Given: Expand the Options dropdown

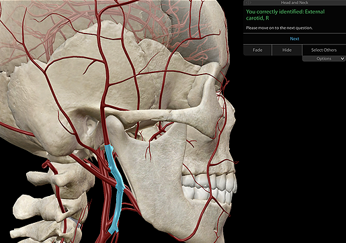Looking at the screenshot, I should [x=324, y=58].
